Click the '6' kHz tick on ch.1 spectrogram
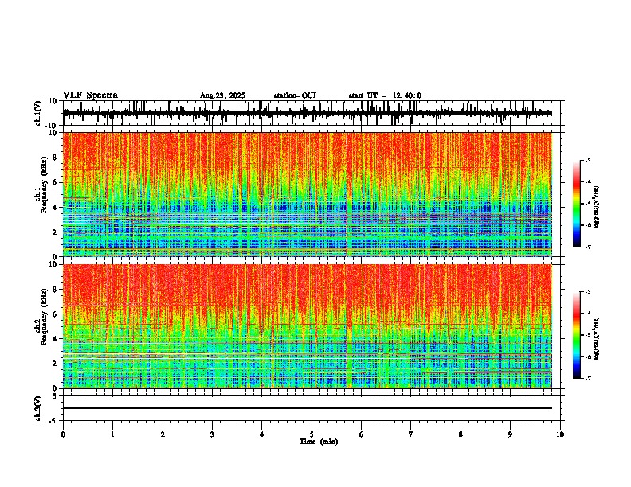The image size is (631, 487). click(x=56, y=182)
